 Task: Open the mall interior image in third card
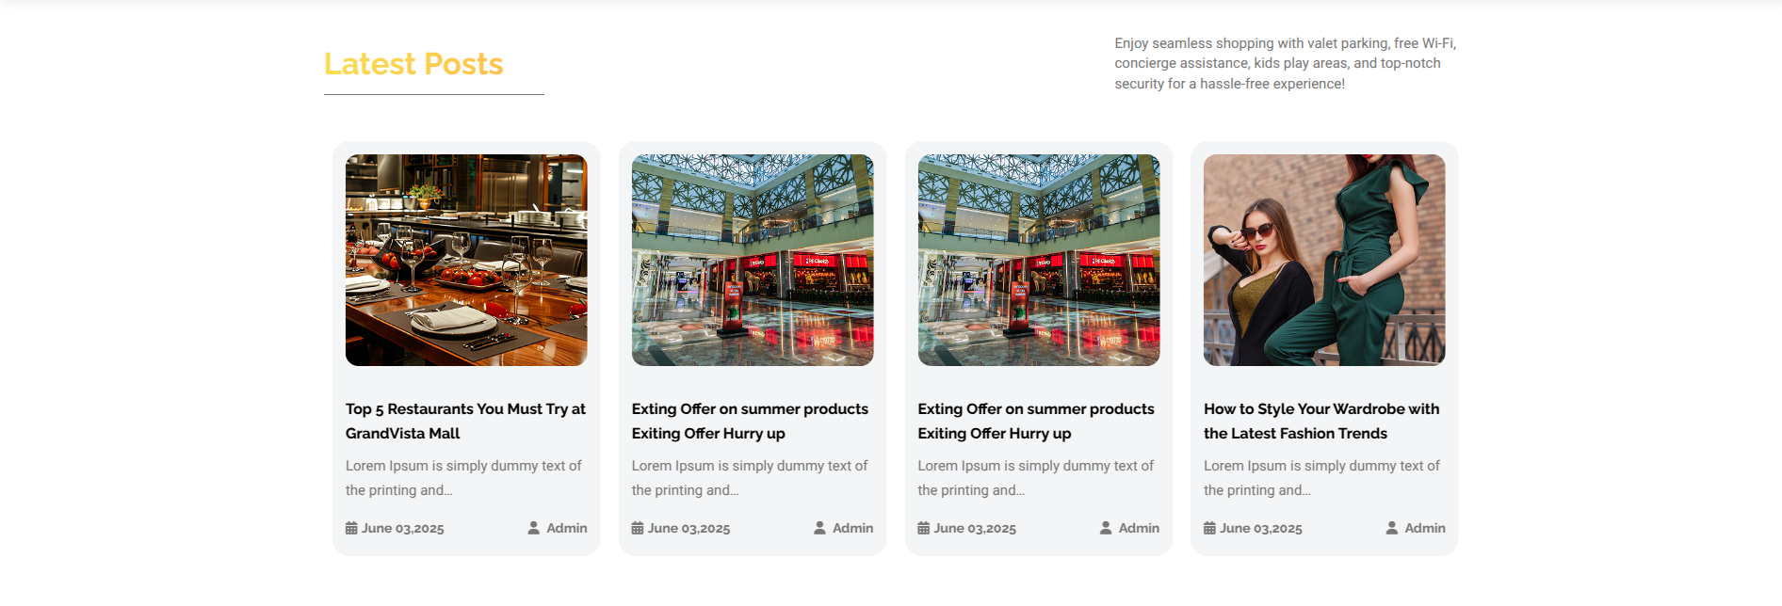click(x=1039, y=260)
